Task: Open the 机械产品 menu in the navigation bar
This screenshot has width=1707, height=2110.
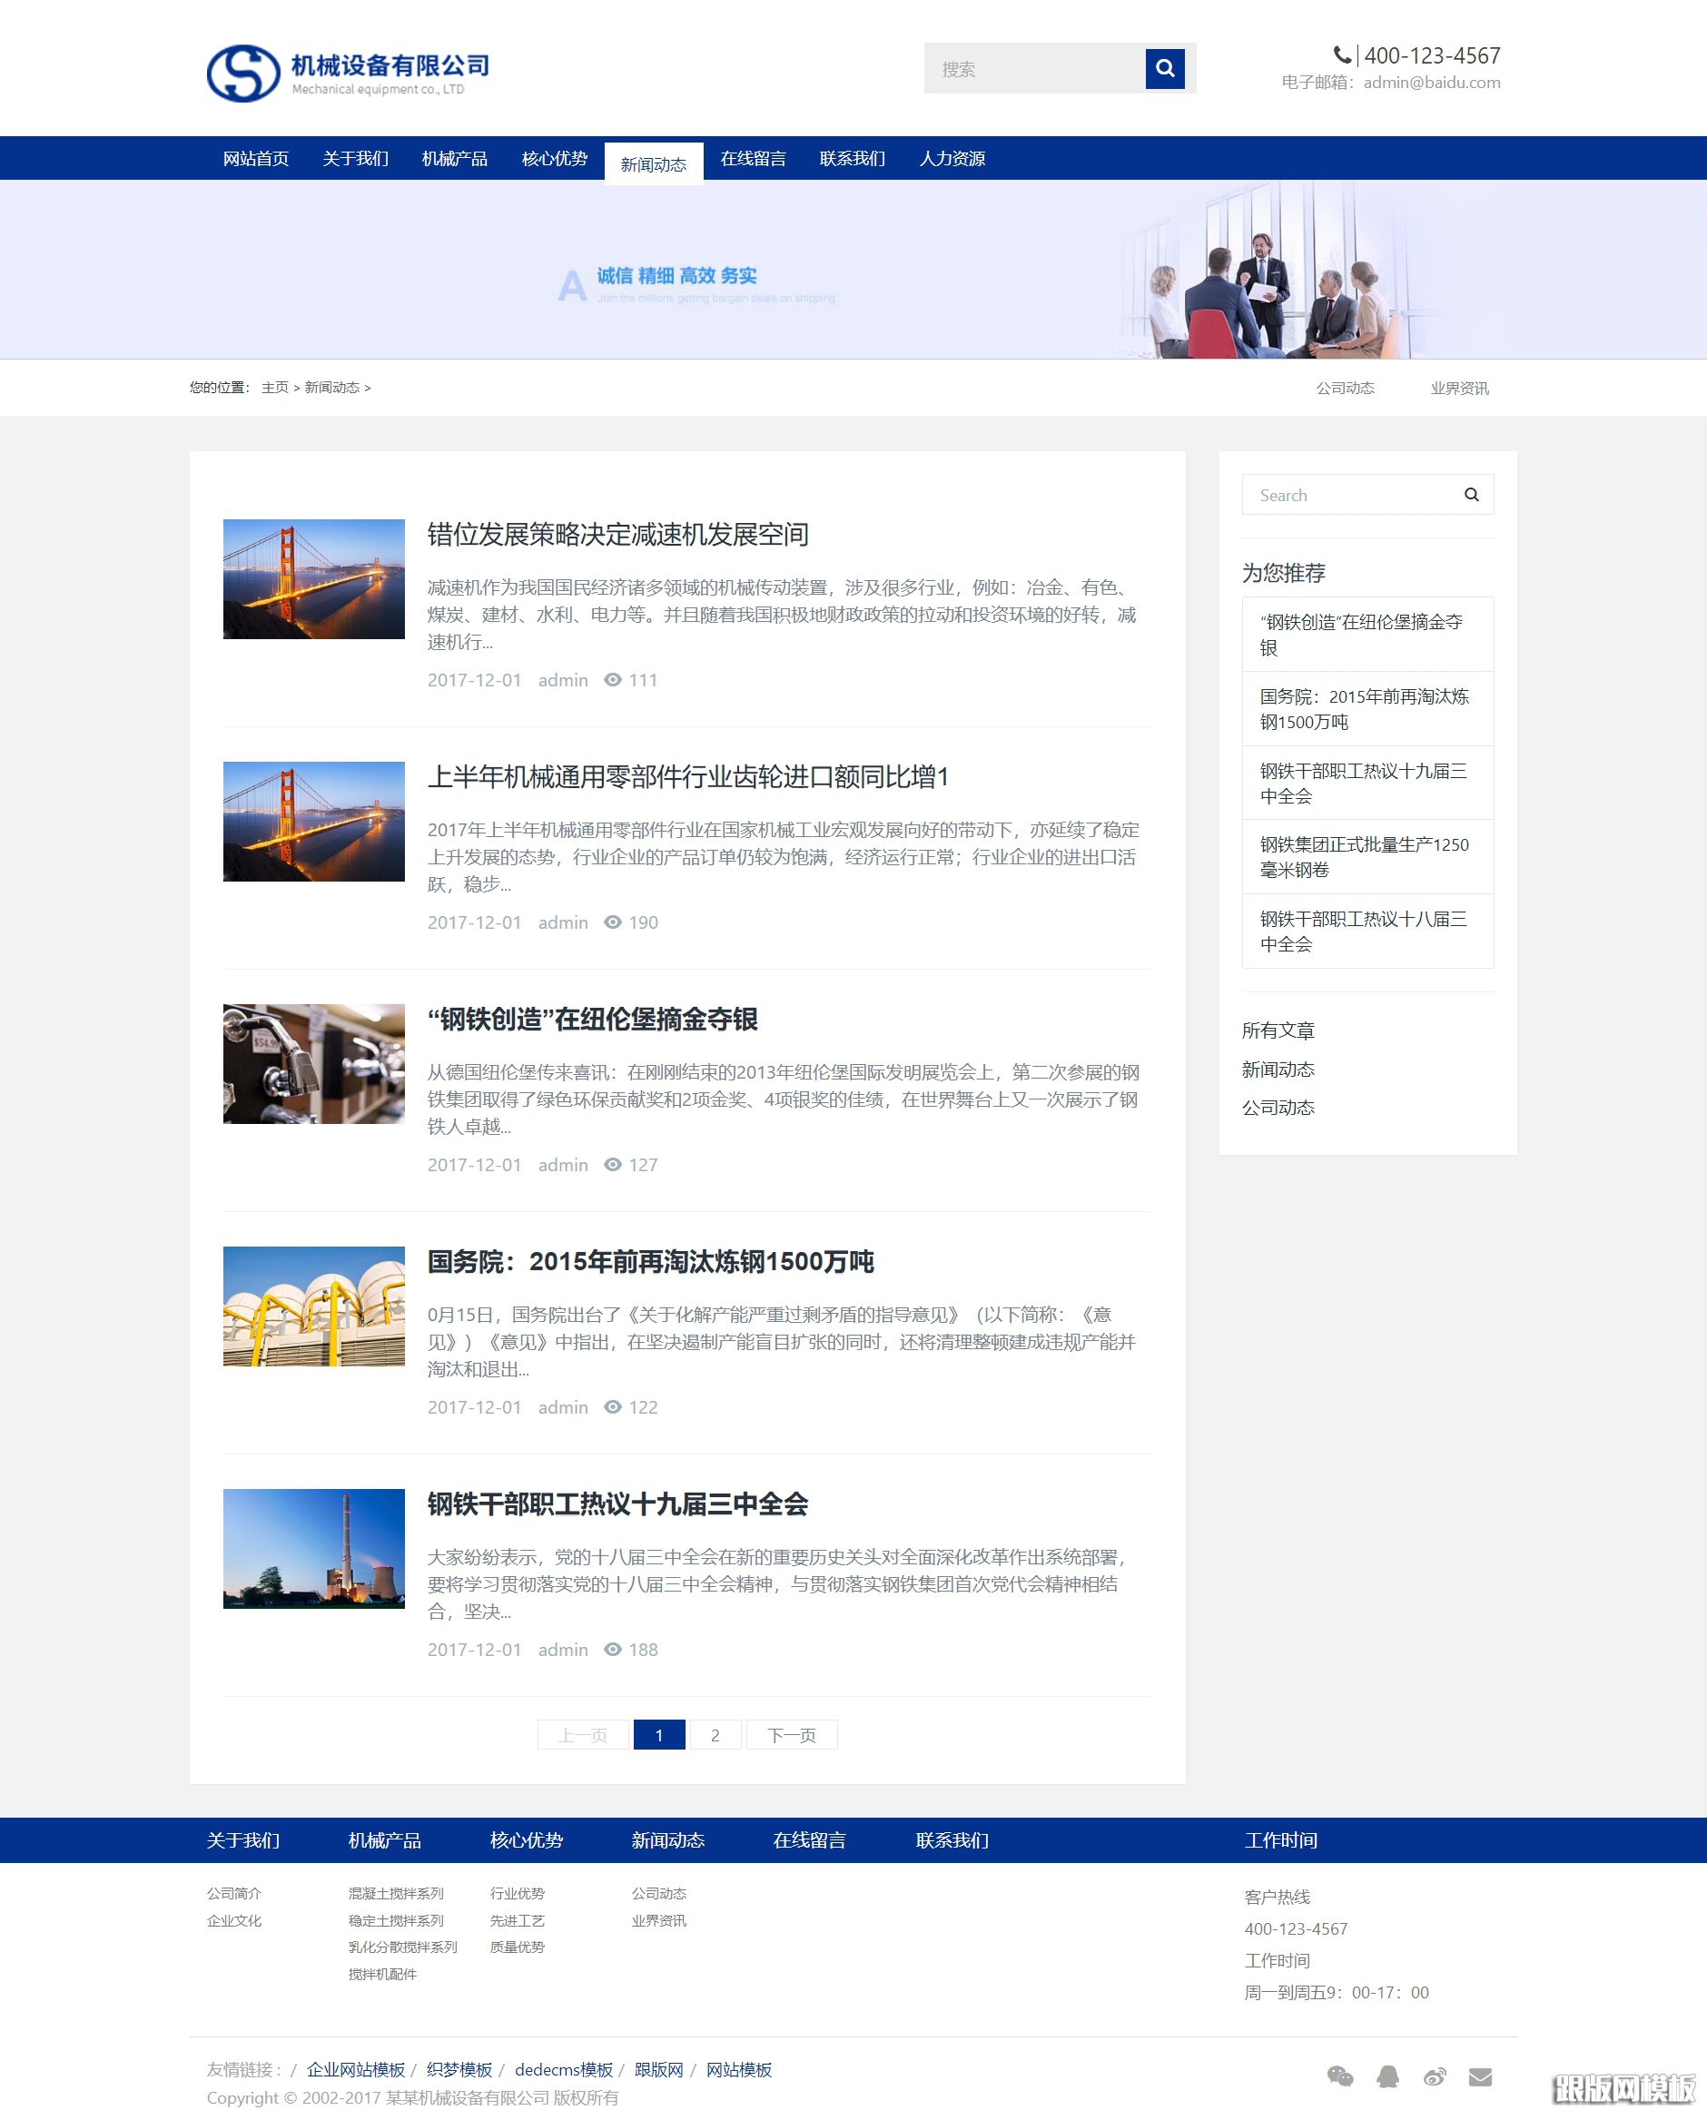Action: pos(453,158)
